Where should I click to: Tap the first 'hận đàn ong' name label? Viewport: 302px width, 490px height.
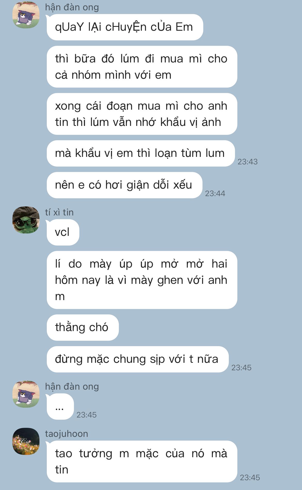click(72, 7)
